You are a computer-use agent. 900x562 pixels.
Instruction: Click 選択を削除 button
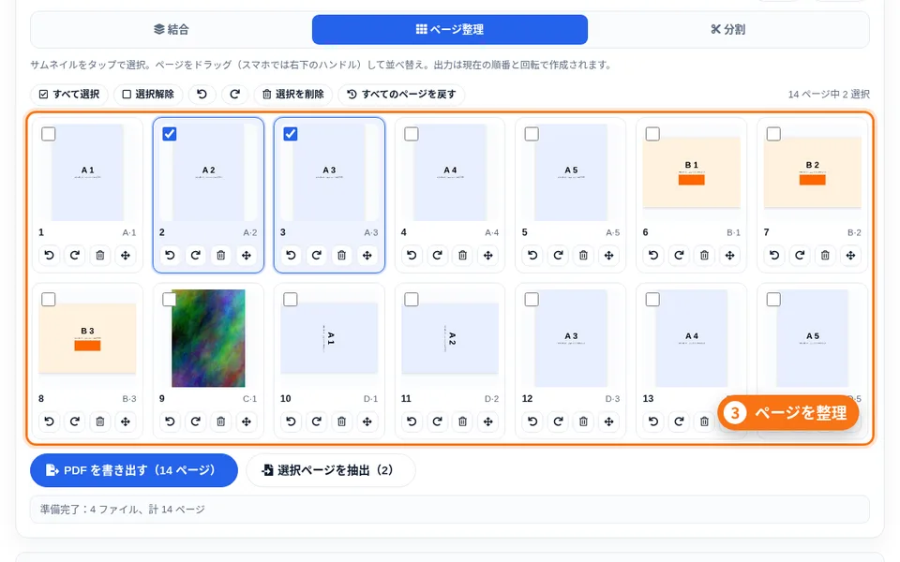(292, 94)
